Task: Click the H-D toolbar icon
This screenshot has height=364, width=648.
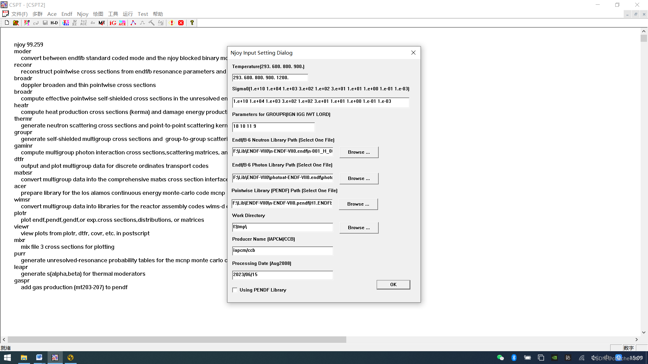Action: [x=54, y=23]
